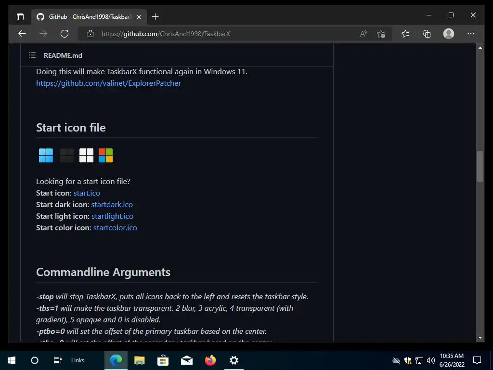
Task: Refresh the current page
Action: pyautogui.click(x=65, y=34)
